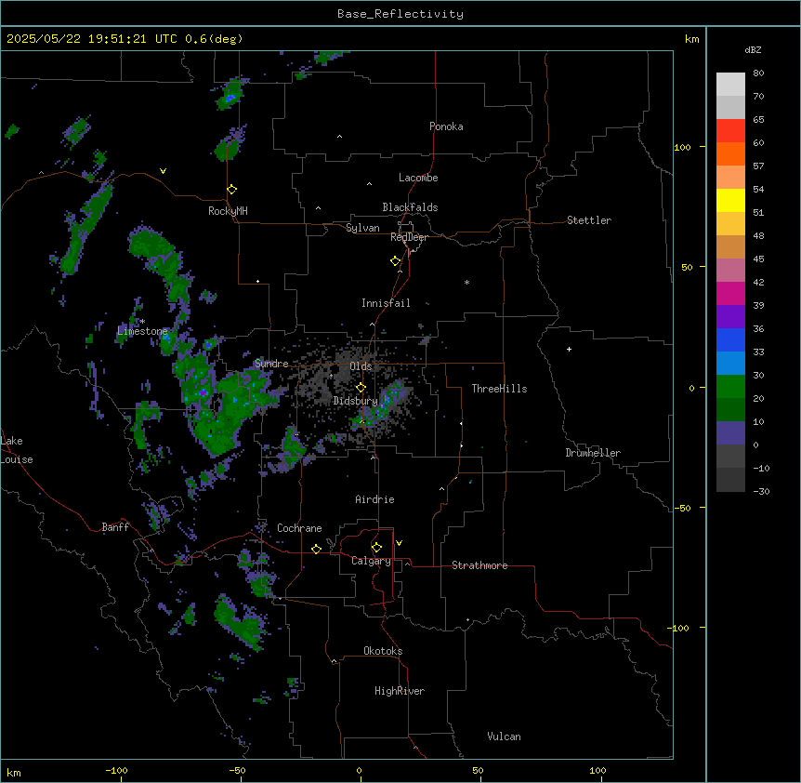Image resolution: width=801 pixels, height=783 pixels.
Task: Select the yellow diamond marker below RedDeer
Action: [x=395, y=261]
